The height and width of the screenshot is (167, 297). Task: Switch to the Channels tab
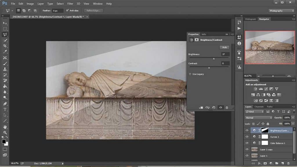click(259, 107)
